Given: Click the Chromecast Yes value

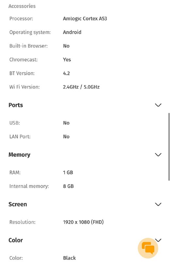Looking at the screenshot, I should coord(67,60).
